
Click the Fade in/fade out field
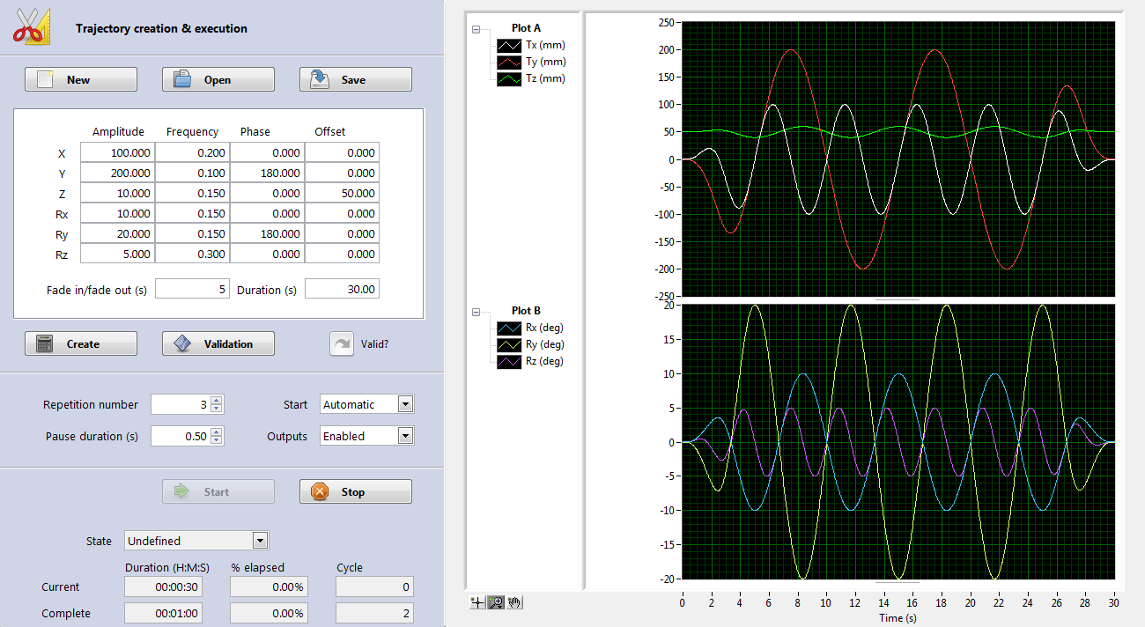pyautogui.click(x=192, y=289)
